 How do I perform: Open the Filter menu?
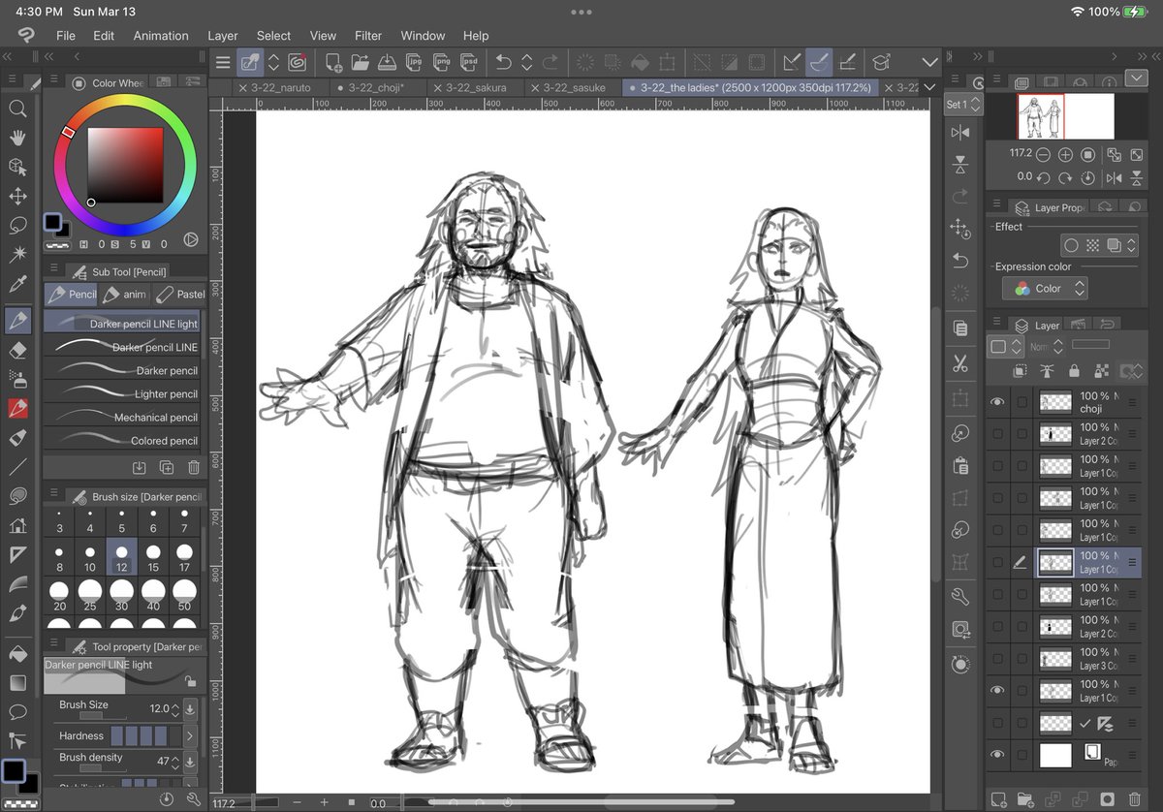coord(368,36)
